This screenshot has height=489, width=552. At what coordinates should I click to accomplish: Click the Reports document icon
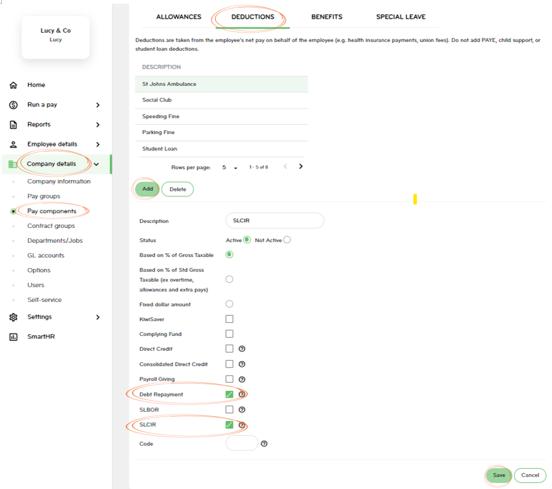14,125
